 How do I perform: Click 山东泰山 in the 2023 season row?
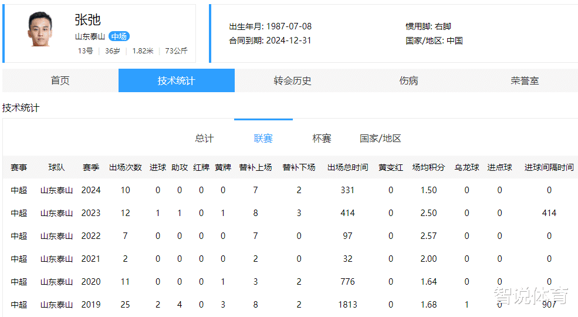pyautogui.click(x=56, y=213)
